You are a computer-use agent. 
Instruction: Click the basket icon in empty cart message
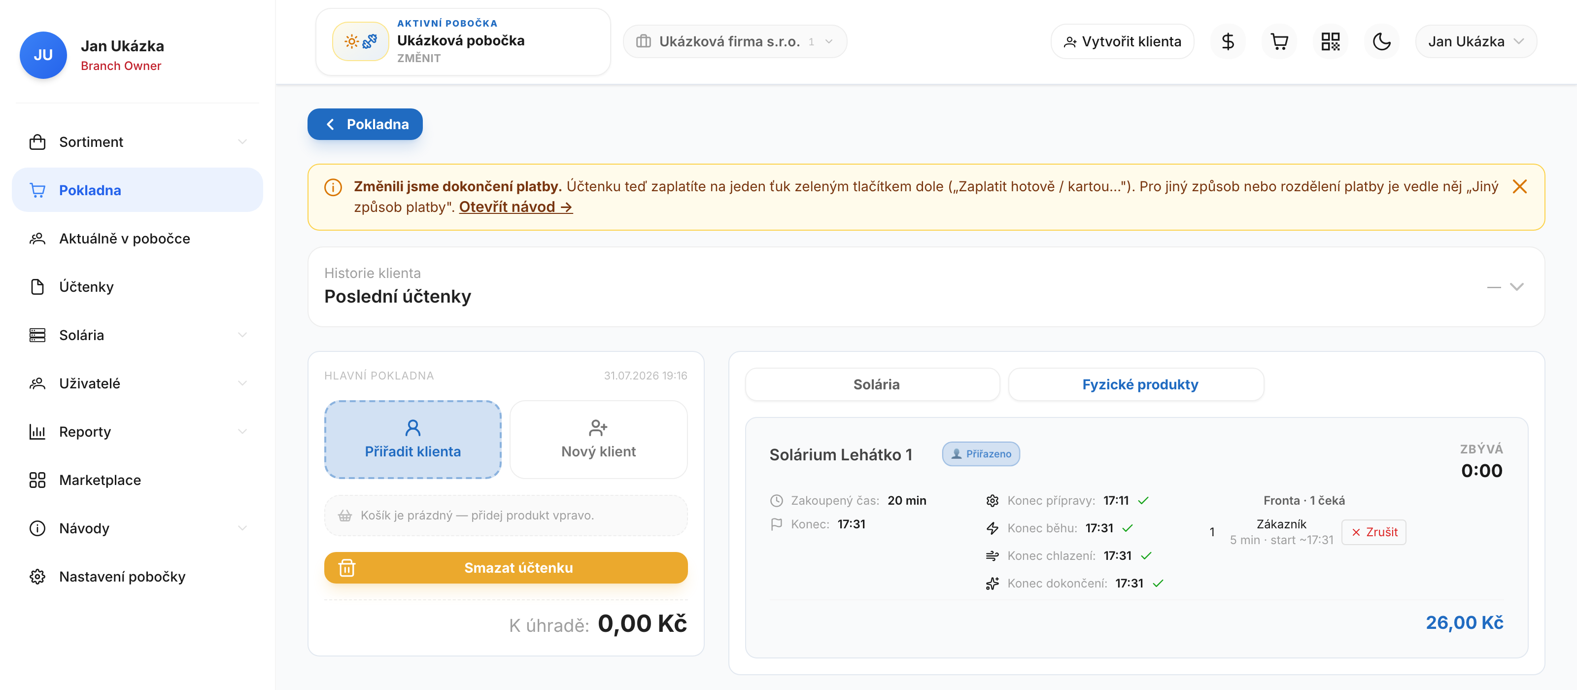tap(345, 516)
